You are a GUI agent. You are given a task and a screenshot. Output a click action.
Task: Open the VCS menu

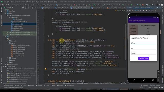[x=45, y=2]
